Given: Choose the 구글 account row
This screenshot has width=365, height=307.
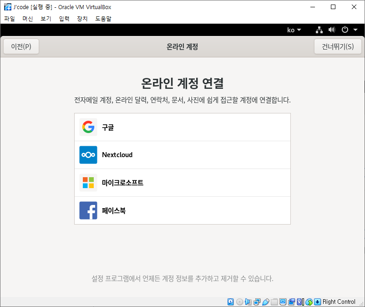Looking at the screenshot, I should (x=182, y=127).
